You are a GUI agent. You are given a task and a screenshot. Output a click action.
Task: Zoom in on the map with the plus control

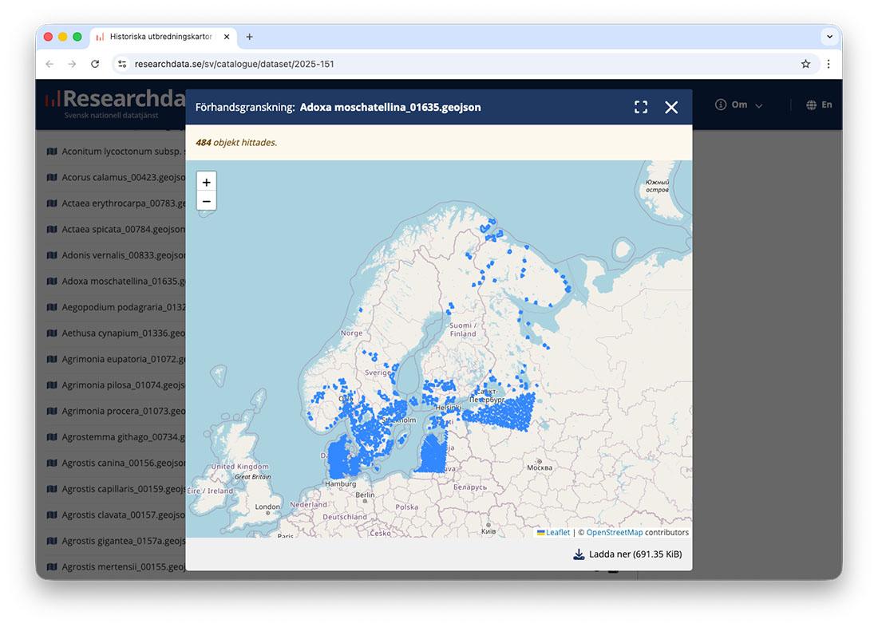pos(206,182)
